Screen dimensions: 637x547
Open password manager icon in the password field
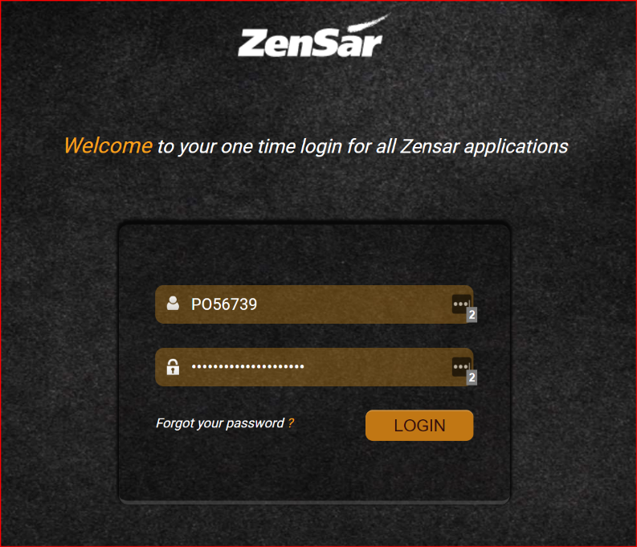[x=461, y=367]
